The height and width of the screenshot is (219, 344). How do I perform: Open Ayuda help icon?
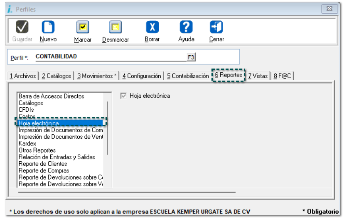pos(186,27)
